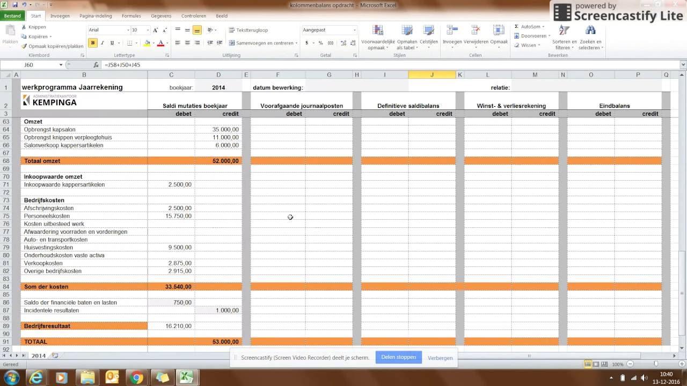Switch to normal view in status bar
687x386 pixels.
[588, 365]
